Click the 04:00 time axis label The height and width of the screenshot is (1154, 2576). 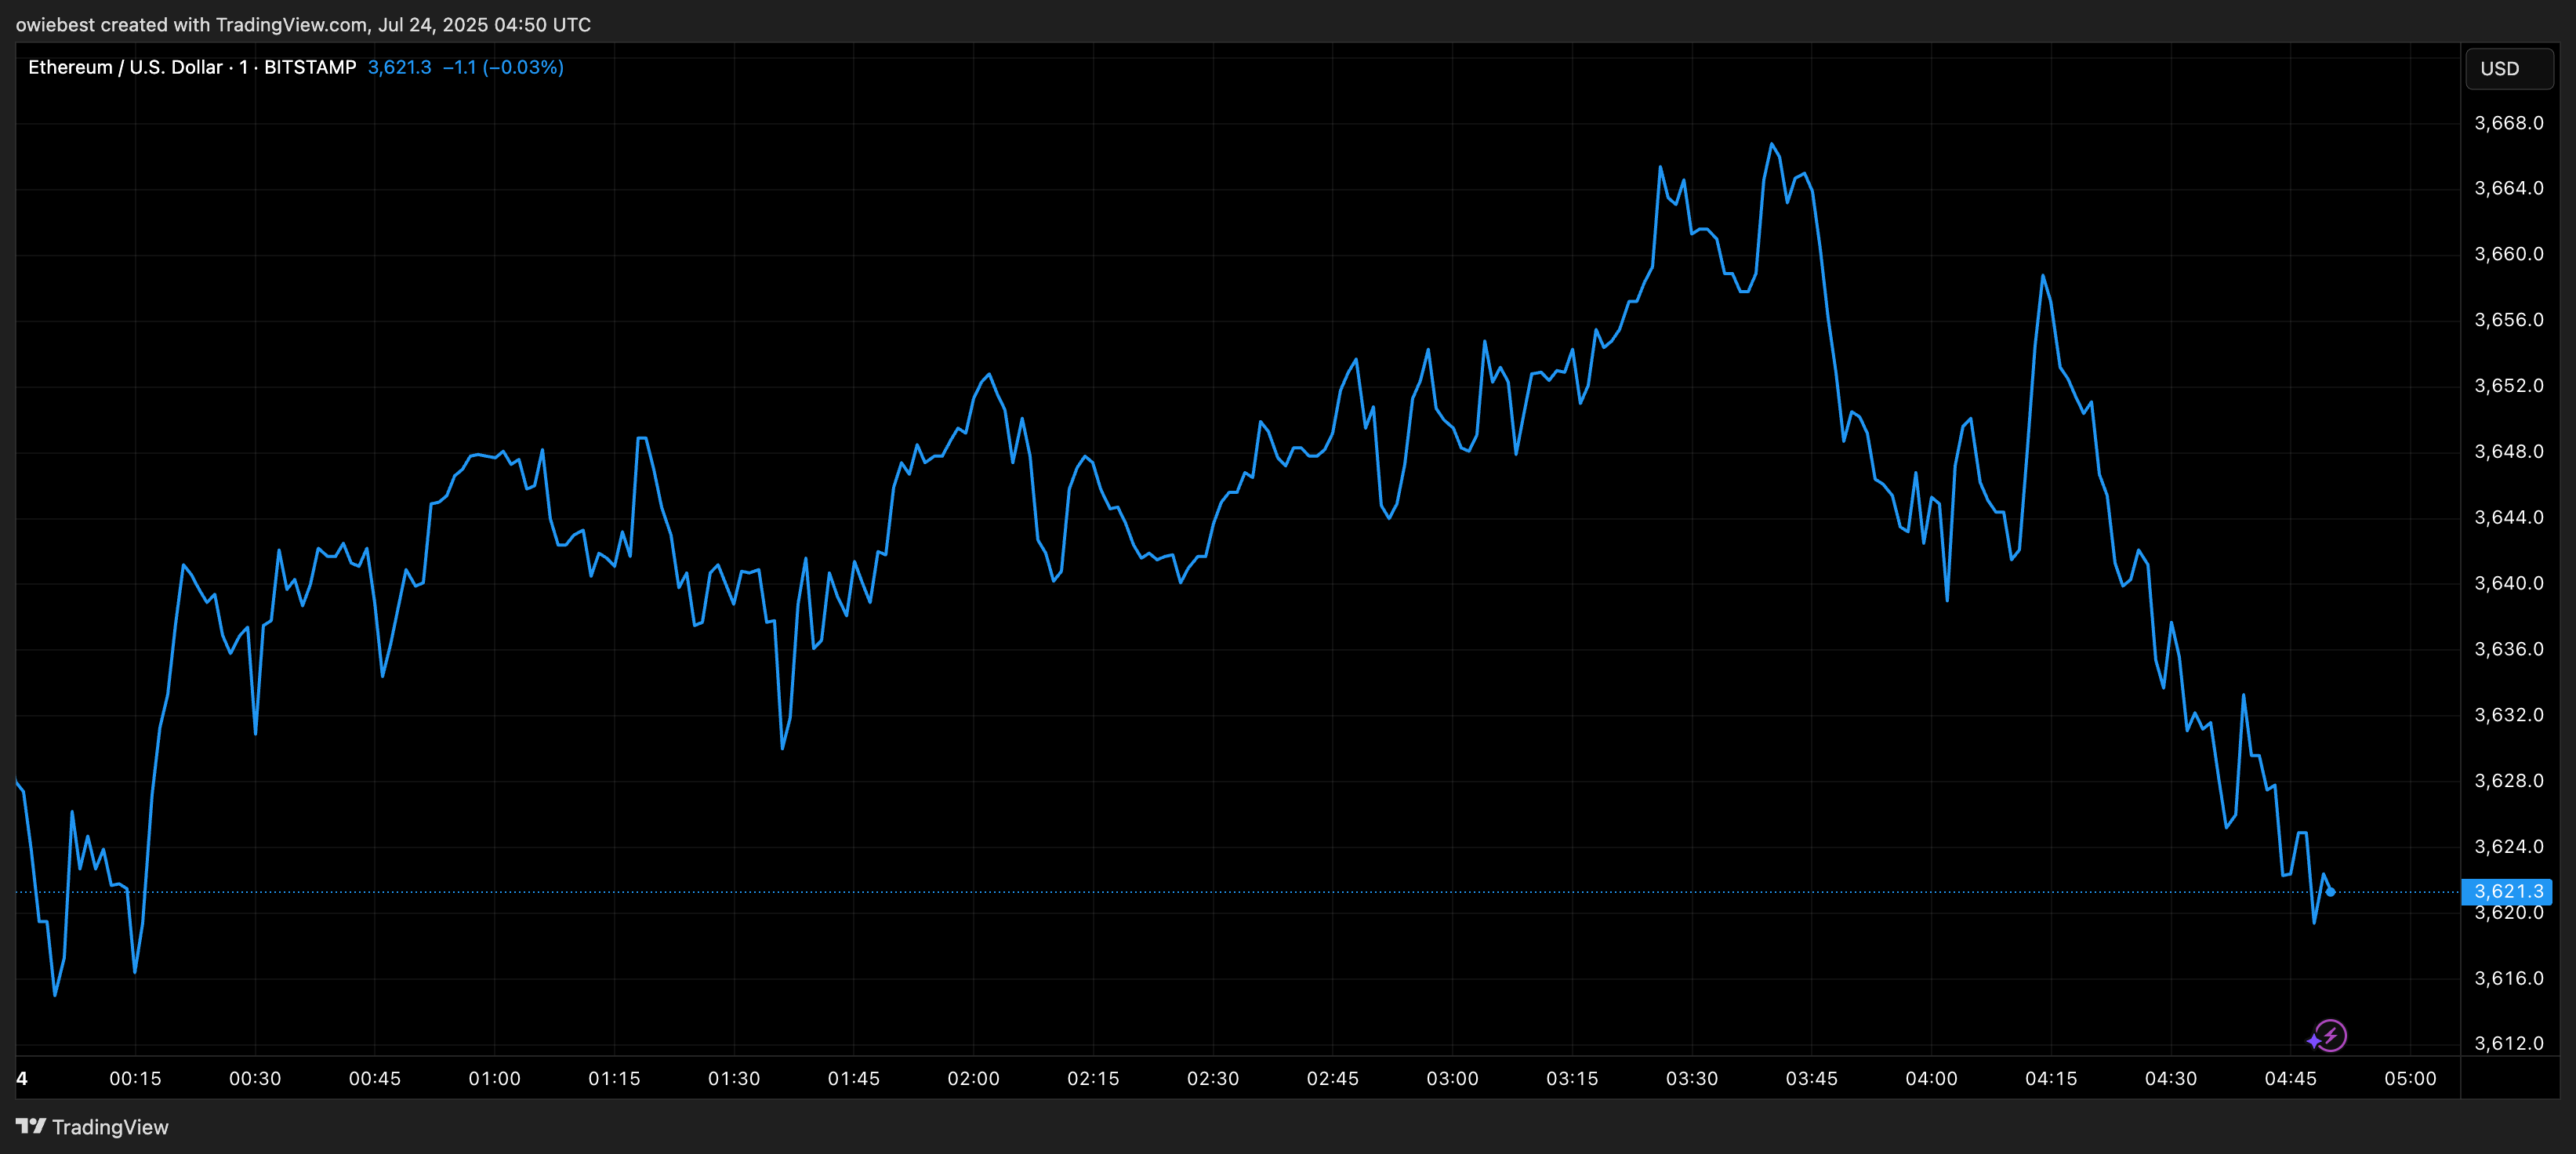click(1931, 1079)
